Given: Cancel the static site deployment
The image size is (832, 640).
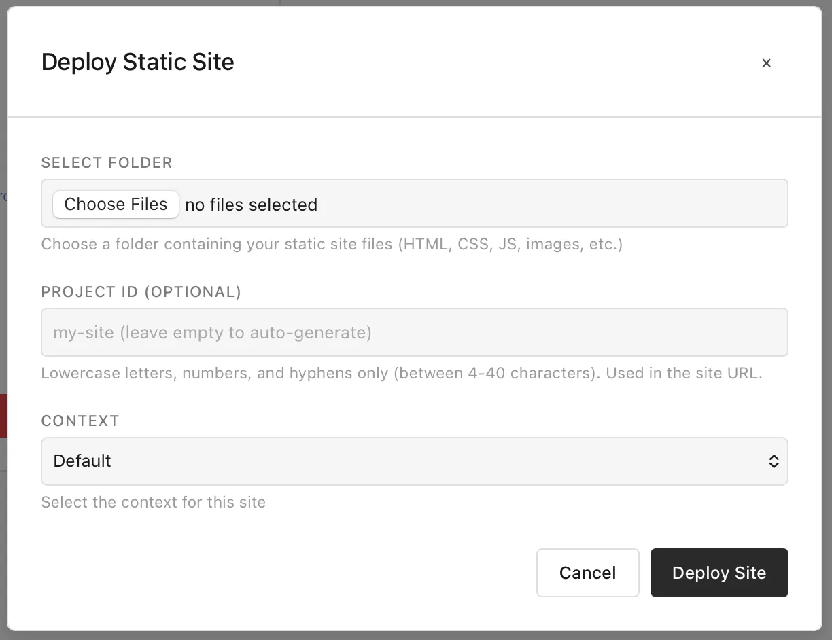Looking at the screenshot, I should pos(587,573).
